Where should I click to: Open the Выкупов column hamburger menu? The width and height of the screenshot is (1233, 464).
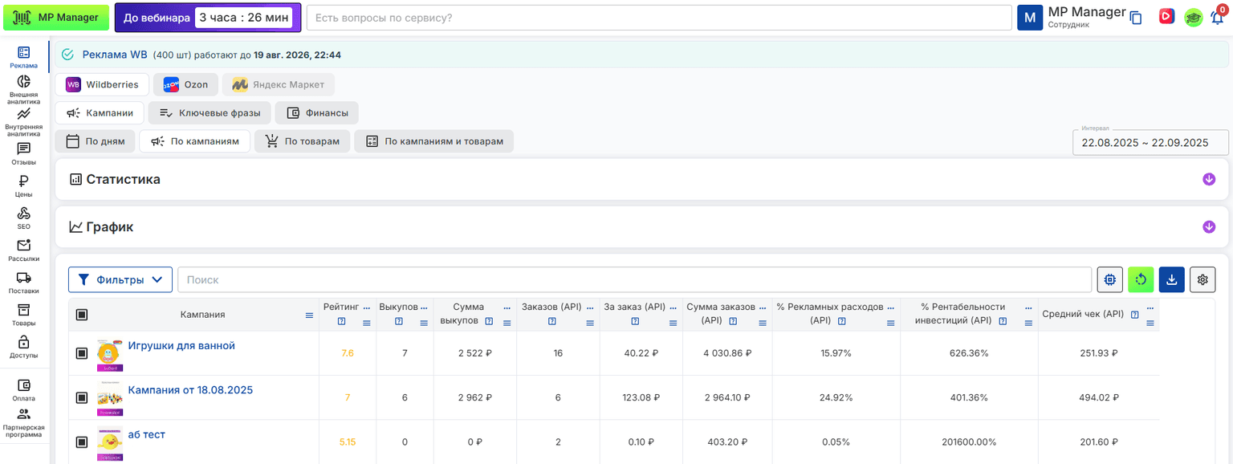point(424,323)
